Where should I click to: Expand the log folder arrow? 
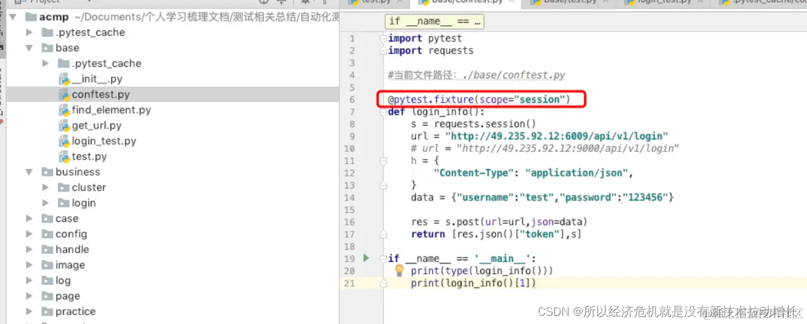(29, 281)
